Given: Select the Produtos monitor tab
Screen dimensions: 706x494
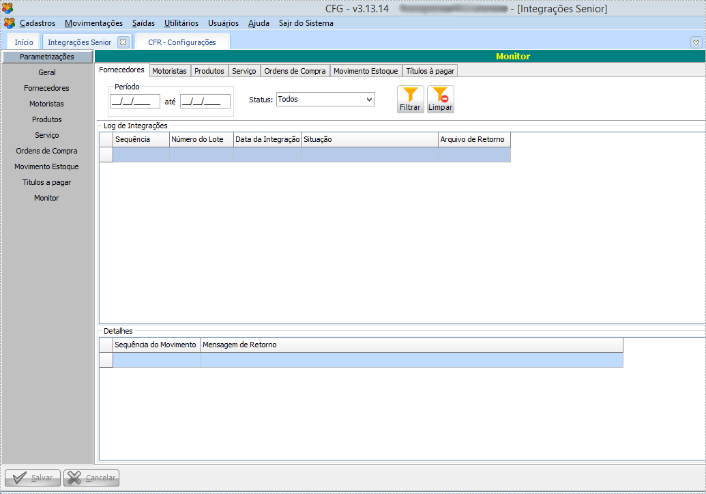Looking at the screenshot, I should (x=209, y=71).
